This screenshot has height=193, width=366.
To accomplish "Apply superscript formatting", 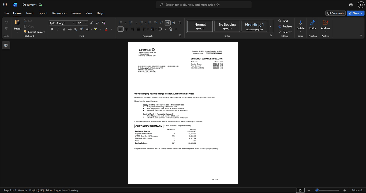I will click(81, 29).
